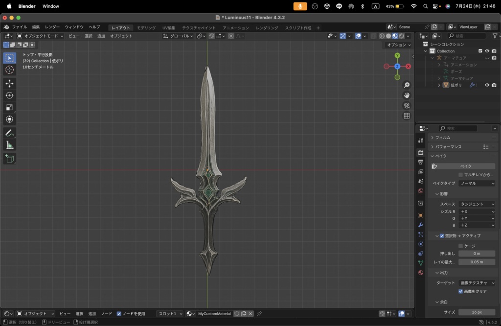Click the zoom magnifier icon in viewport gizmos
This screenshot has height=326, width=501.
tap(407, 84)
